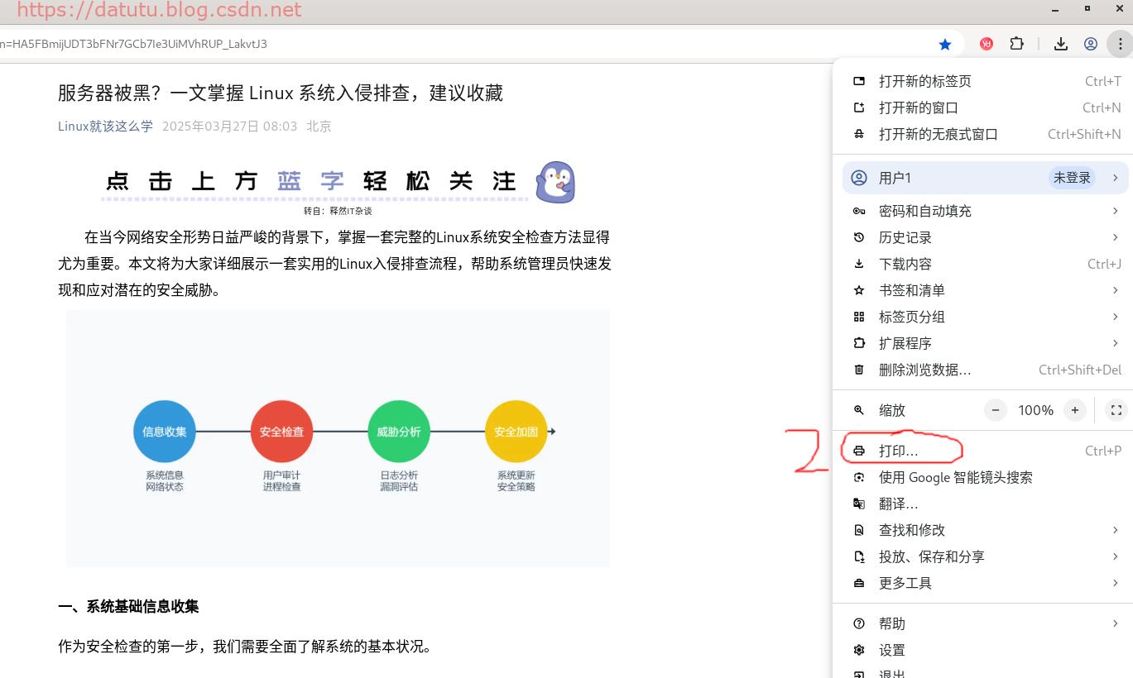Viewport: 1133px width, 678px height.
Task: Click the history clock icon beside 历史记录
Action: (859, 237)
